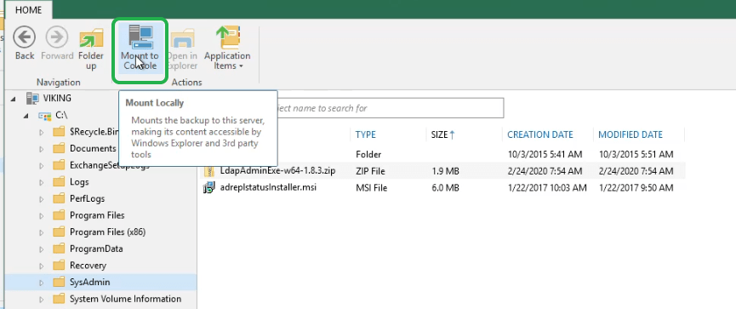The width and height of the screenshot is (736, 309).
Task: Select the Logs folder icon
Action: pos(59,181)
